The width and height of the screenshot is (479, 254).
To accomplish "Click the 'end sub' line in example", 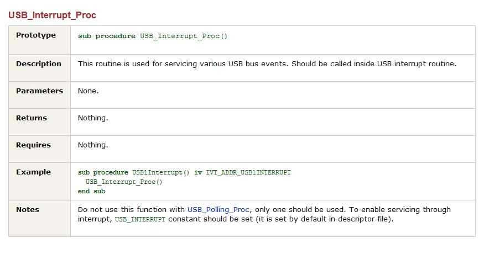I will (x=91, y=191).
